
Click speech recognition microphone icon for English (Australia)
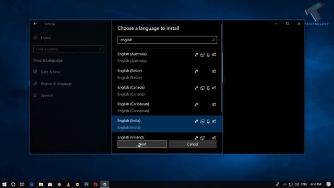coord(208,55)
